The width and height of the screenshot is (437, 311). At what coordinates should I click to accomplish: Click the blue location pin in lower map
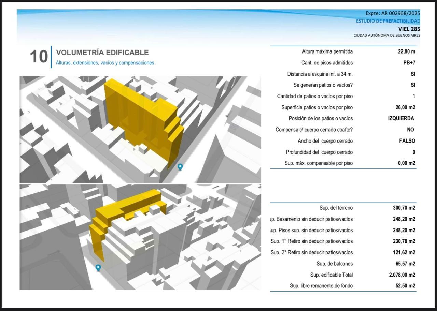pyautogui.click(x=98, y=268)
